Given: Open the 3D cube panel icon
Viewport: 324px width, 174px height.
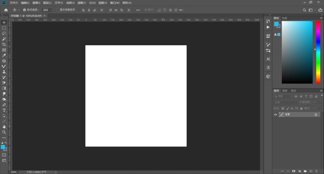Looking at the screenshot, I should (268, 76).
